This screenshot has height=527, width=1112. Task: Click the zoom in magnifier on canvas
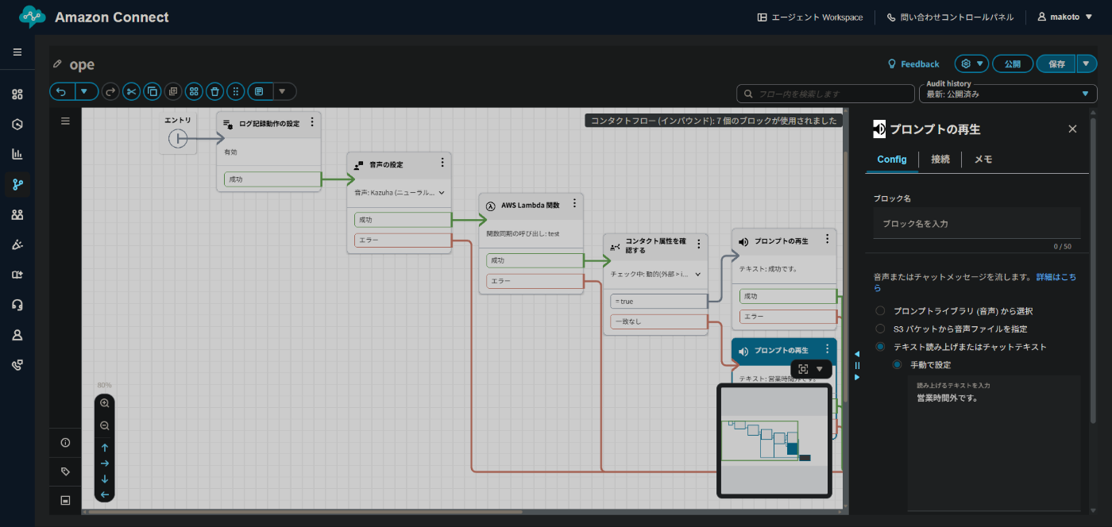coord(105,403)
